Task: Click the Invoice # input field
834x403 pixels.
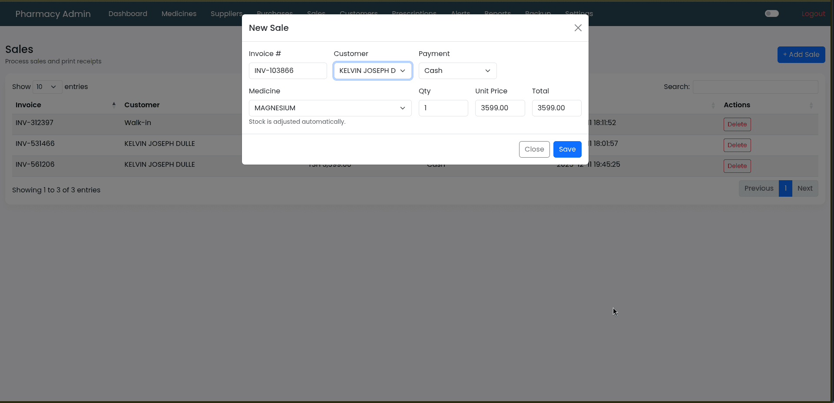Action: click(x=288, y=71)
